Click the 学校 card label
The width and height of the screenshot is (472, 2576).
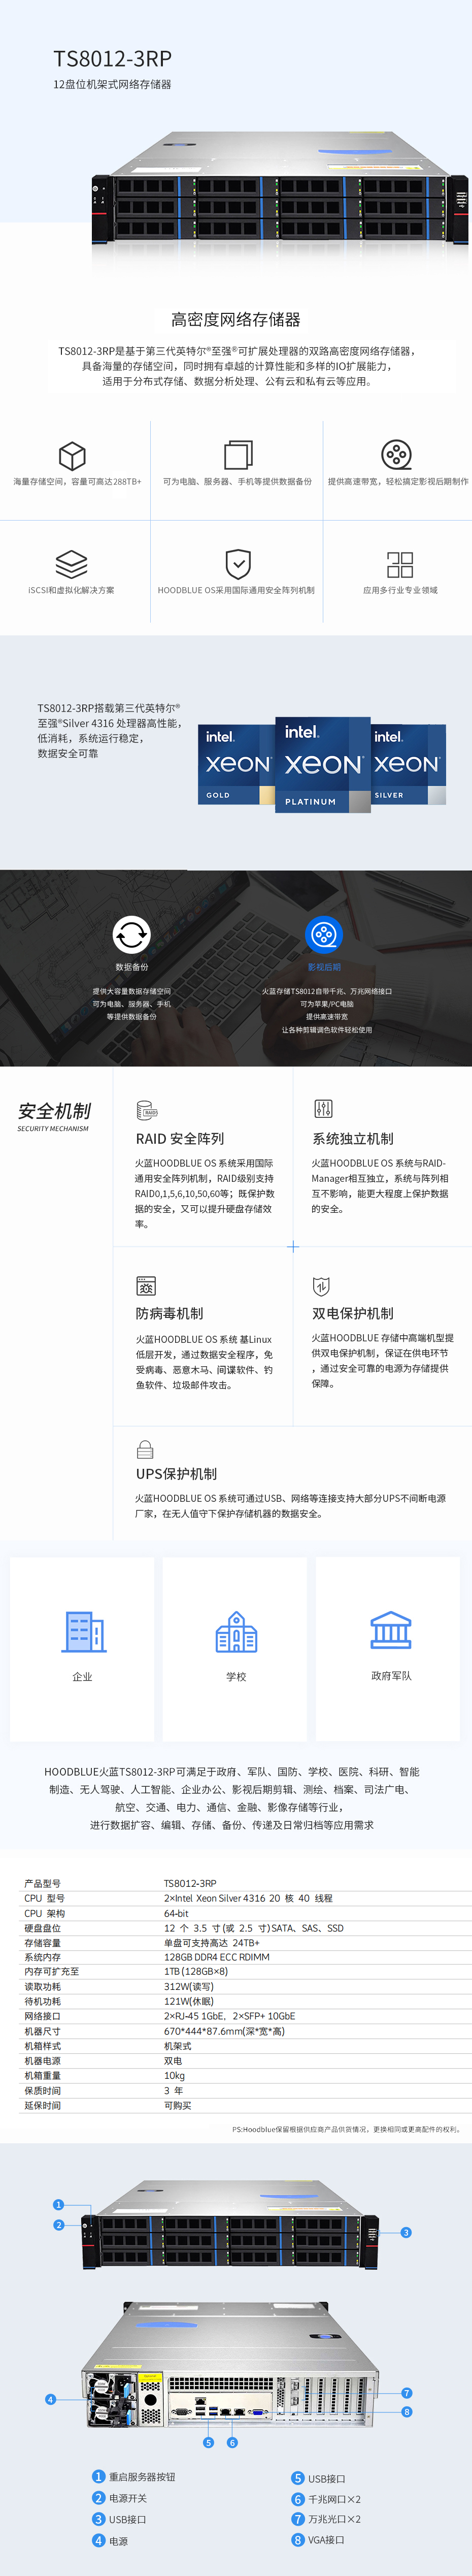click(x=236, y=1677)
